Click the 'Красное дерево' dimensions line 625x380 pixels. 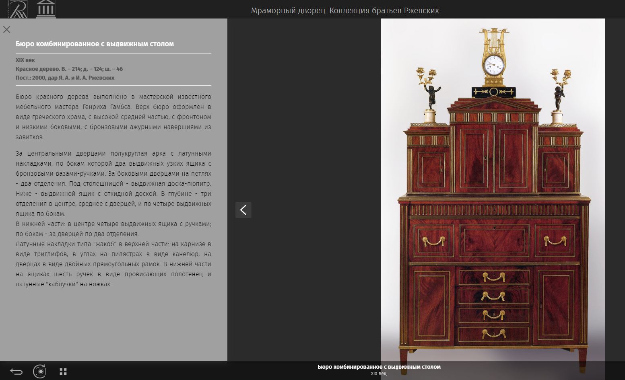[69, 69]
